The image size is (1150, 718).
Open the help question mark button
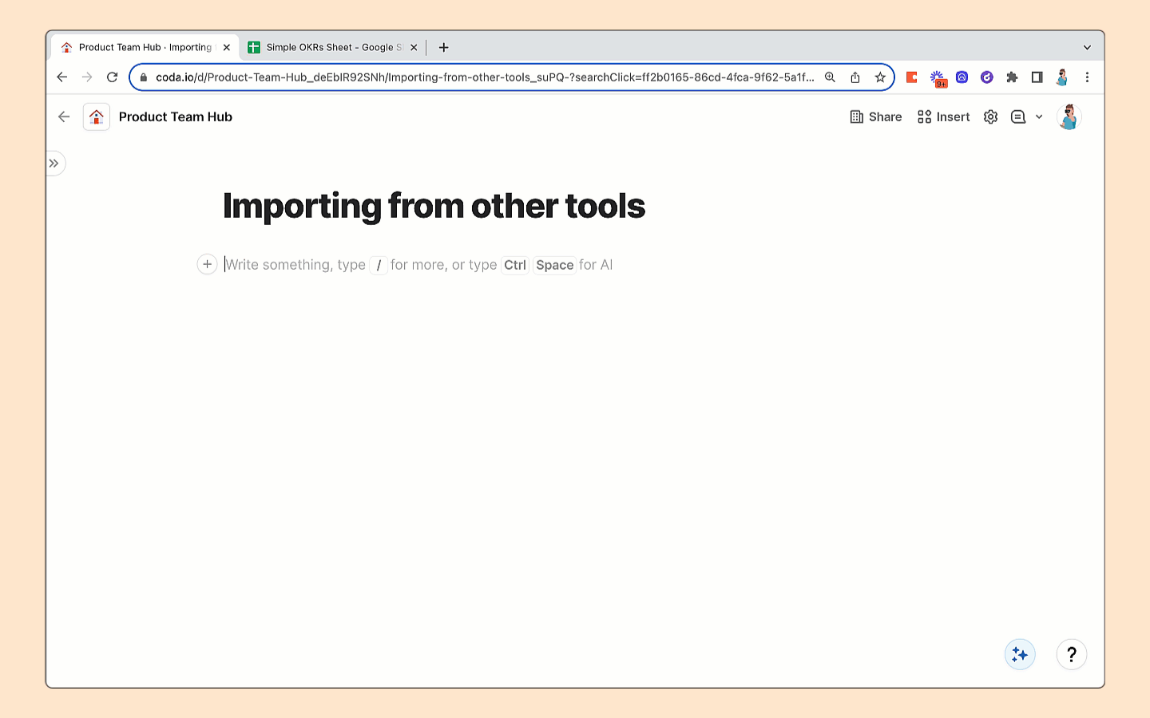coord(1072,655)
